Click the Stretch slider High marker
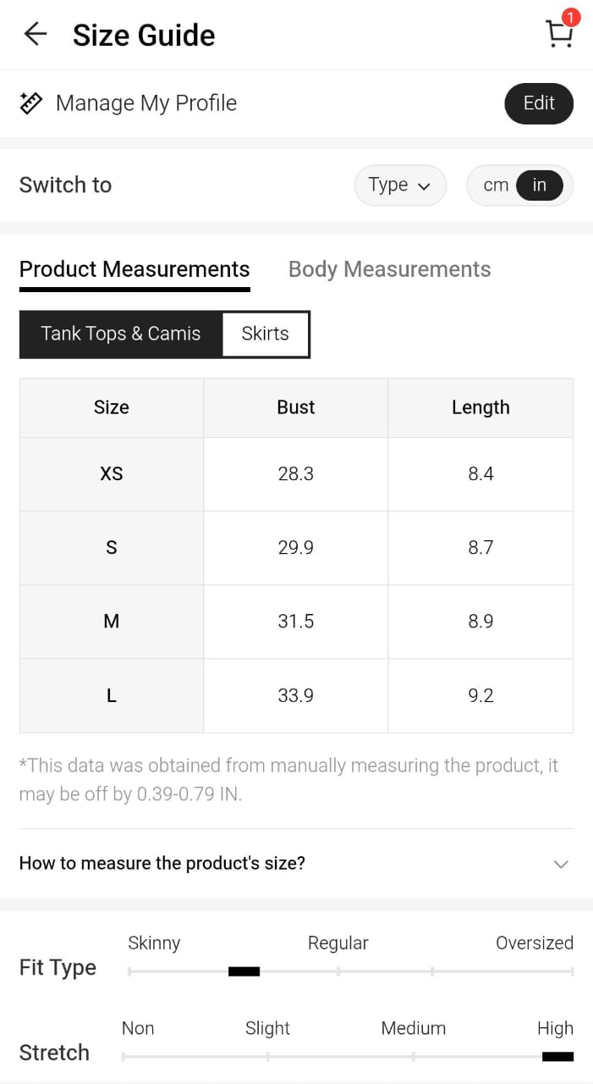593x1084 pixels. click(x=557, y=1056)
